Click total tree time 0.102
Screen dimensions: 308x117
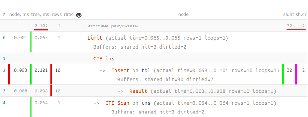pyautogui.click(x=41, y=26)
